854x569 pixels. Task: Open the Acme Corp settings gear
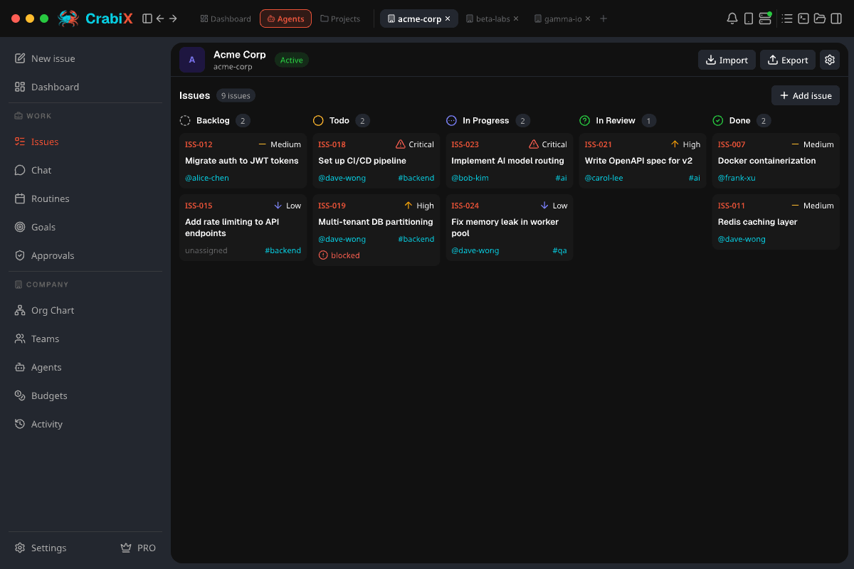click(830, 60)
